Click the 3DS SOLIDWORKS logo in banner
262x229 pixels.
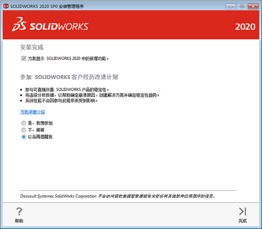(50, 25)
